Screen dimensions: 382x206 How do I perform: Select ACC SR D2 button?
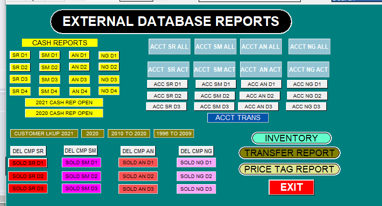coord(168,96)
